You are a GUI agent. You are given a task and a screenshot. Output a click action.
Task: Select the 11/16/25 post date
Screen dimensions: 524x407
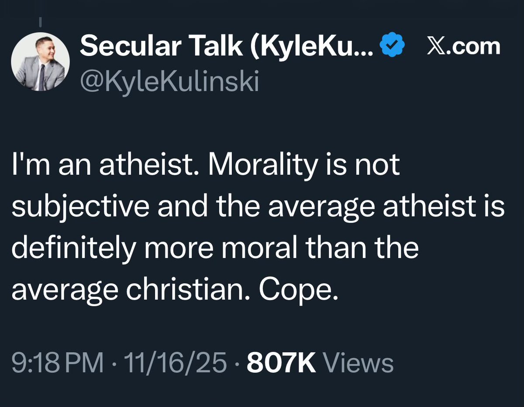coord(176,363)
